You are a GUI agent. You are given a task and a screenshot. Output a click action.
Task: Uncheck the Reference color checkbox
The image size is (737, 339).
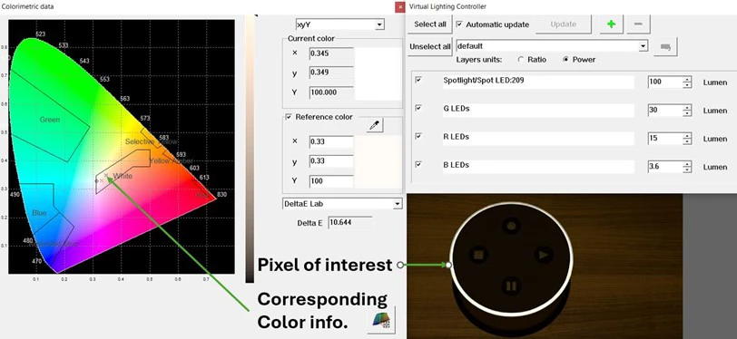point(289,117)
